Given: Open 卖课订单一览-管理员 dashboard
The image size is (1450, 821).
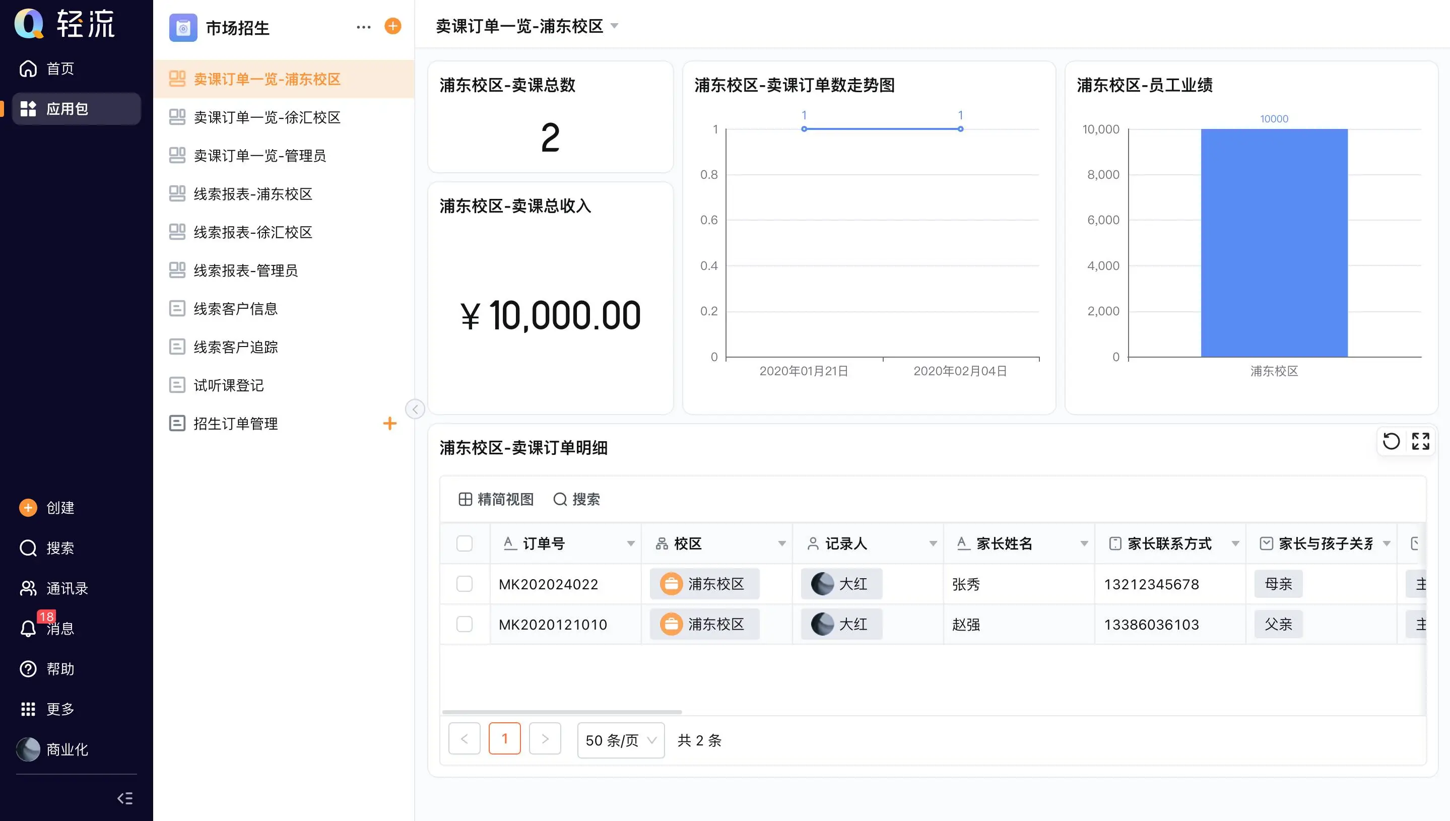Looking at the screenshot, I should (284, 156).
